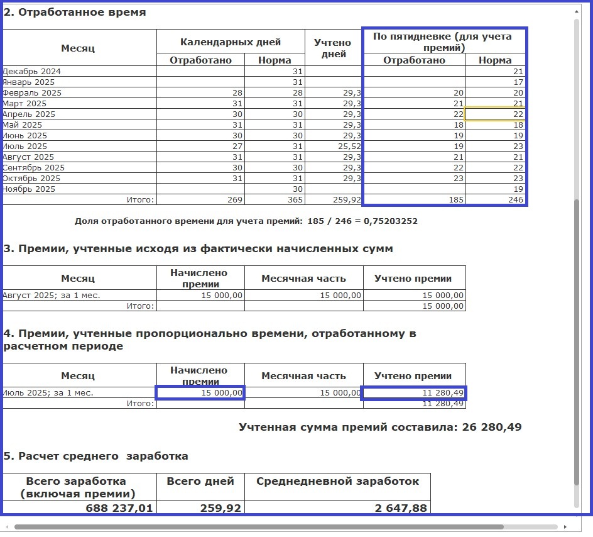Click the counted bonus cell 11 280,49 for Июль

[x=414, y=393]
